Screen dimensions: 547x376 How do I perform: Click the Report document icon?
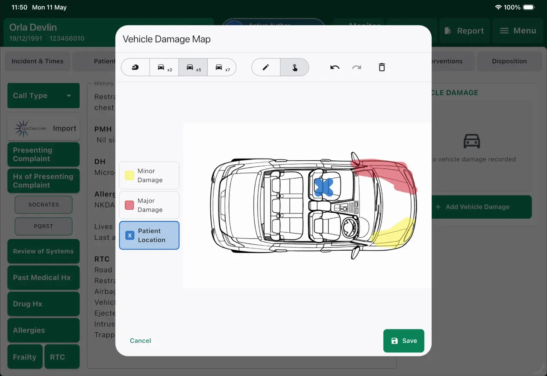pos(448,31)
